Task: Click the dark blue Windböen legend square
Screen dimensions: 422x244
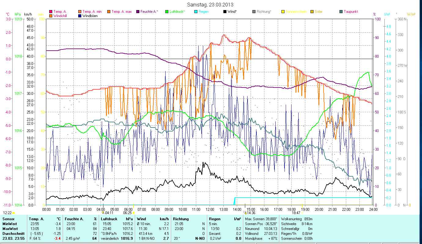Action: click(80, 16)
